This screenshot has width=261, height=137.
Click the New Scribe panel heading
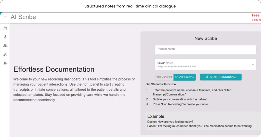(205, 38)
